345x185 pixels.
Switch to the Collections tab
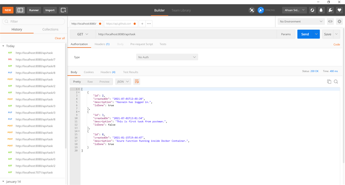(x=50, y=29)
